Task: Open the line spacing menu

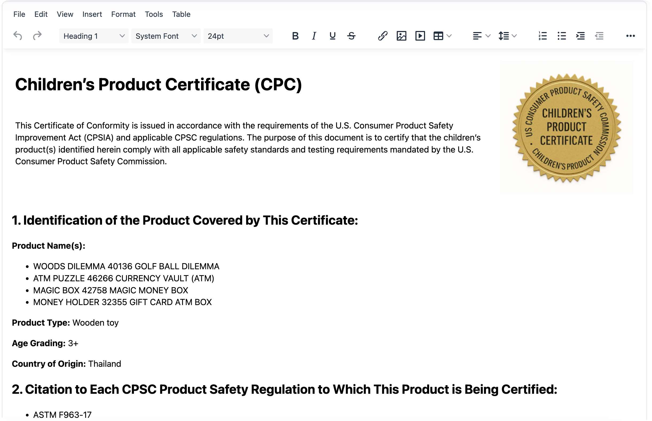Action: click(508, 36)
